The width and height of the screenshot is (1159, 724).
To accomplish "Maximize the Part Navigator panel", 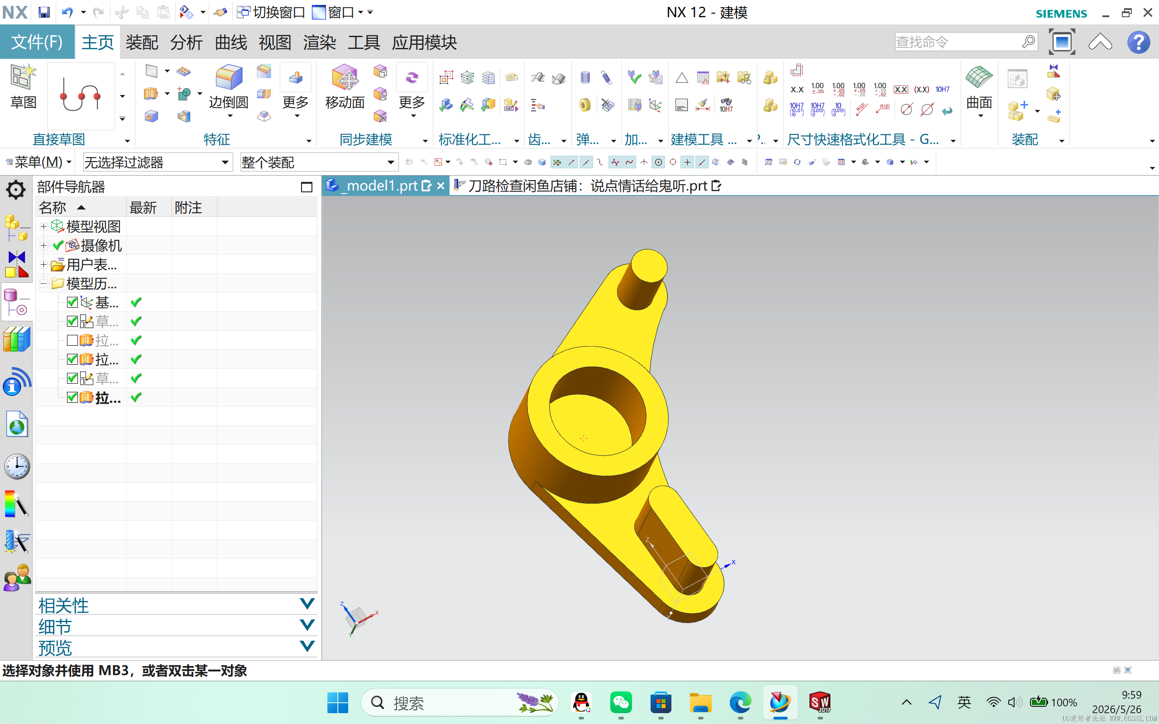I will pyautogui.click(x=307, y=187).
